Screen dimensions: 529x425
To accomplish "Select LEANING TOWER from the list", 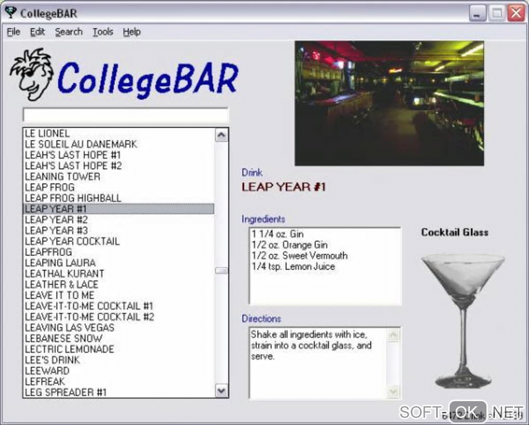I will (x=118, y=176).
